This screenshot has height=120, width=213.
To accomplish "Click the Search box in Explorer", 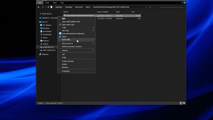I will [x=169, y=7].
